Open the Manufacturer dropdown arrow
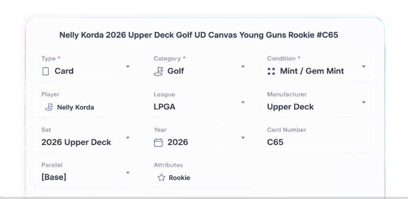The width and height of the screenshot is (408, 199). pos(364,102)
